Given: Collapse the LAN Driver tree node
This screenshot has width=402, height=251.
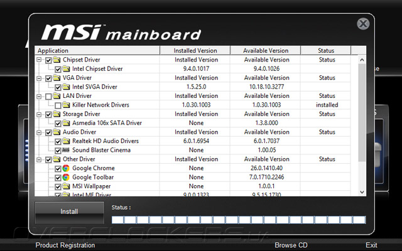Looking at the screenshot, I should [x=39, y=96].
